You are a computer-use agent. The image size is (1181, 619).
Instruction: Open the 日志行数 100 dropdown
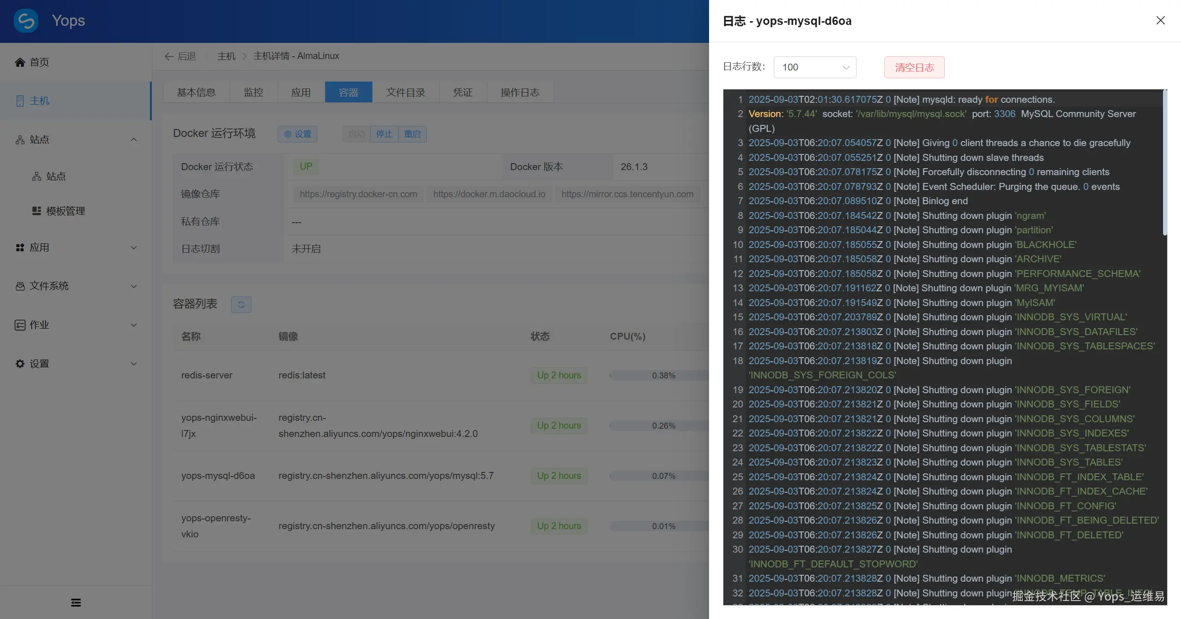(815, 67)
